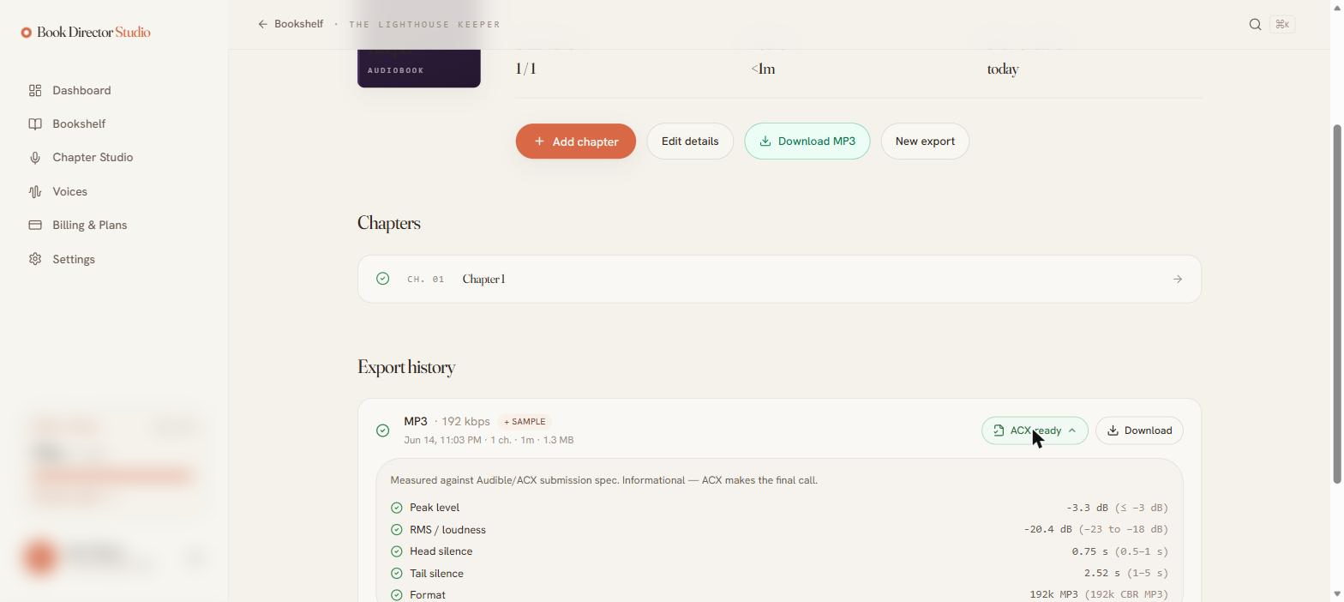The width and height of the screenshot is (1344, 602).
Task: Open the Voices page
Action: point(70,191)
